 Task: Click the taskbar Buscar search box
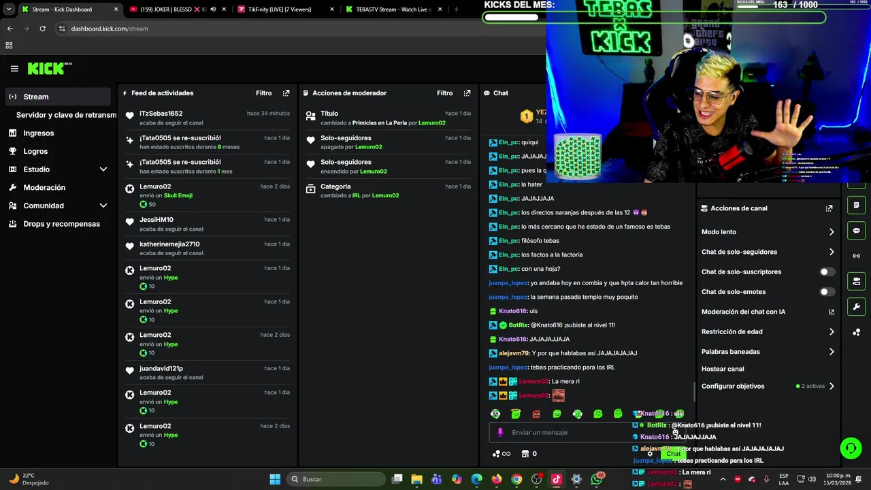[335, 479]
